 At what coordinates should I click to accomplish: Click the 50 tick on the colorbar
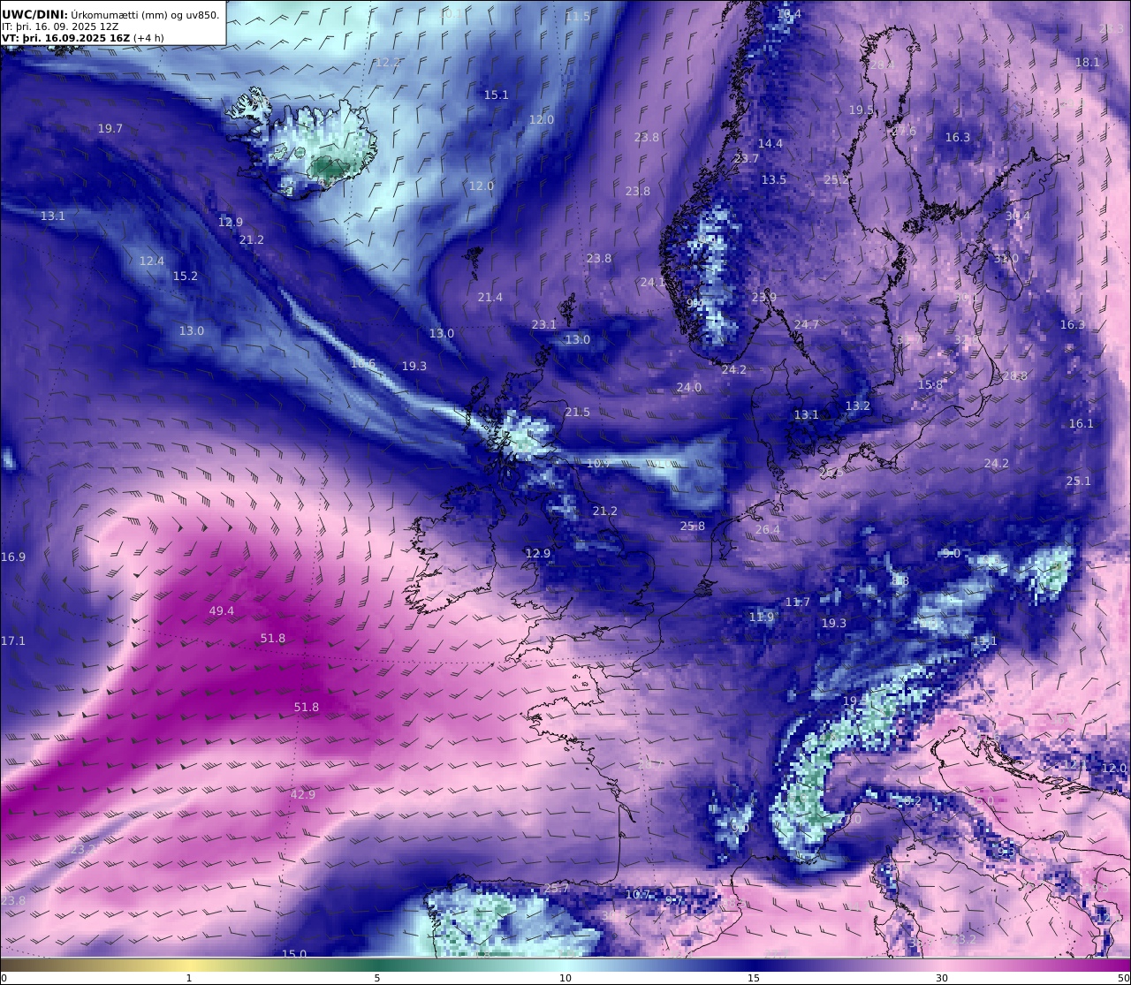(x=1124, y=978)
